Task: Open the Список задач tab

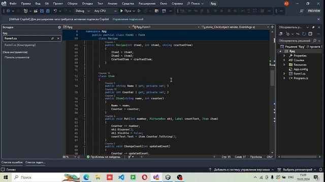Action: [35, 162]
